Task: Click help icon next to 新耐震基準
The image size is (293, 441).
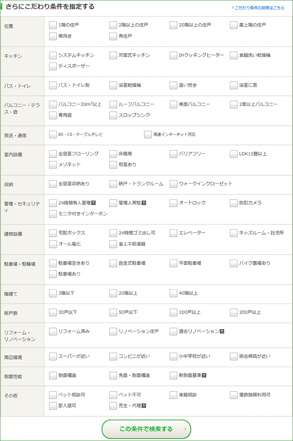Action: click(204, 375)
